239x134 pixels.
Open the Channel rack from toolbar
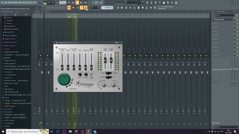[x=126, y=7]
